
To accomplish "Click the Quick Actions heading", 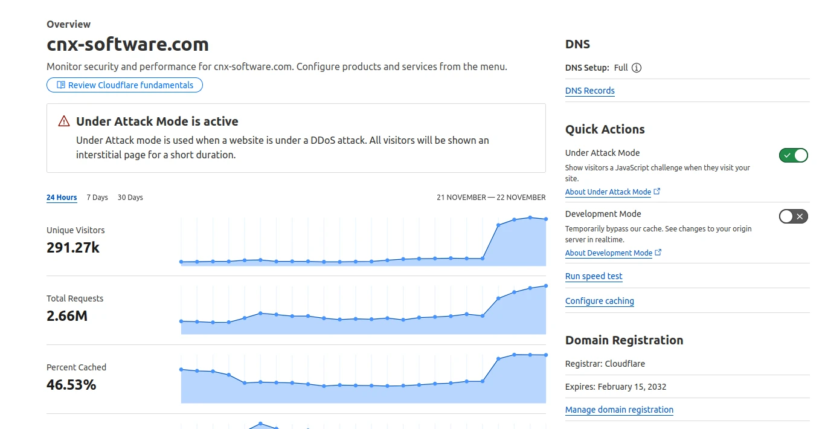I will pyautogui.click(x=605, y=129).
